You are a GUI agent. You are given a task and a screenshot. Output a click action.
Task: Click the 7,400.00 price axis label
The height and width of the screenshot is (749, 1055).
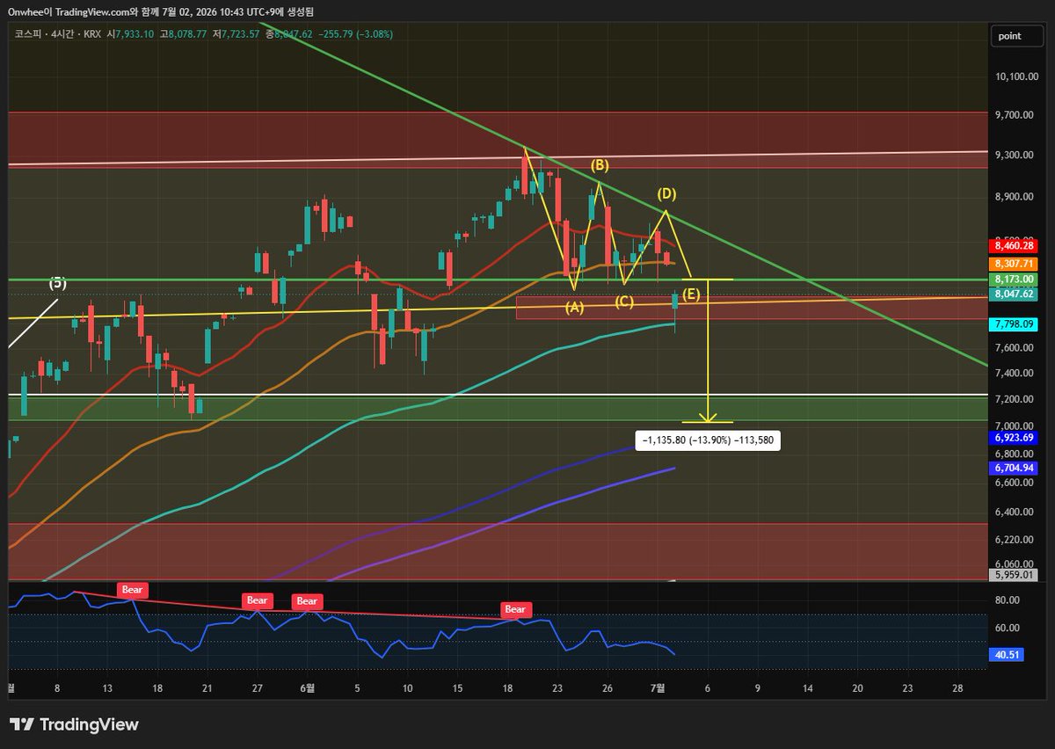pos(1015,373)
